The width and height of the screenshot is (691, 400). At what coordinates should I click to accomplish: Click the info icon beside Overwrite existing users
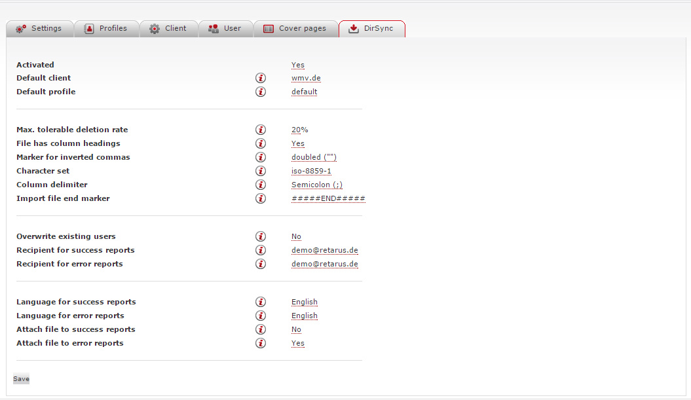coord(261,236)
